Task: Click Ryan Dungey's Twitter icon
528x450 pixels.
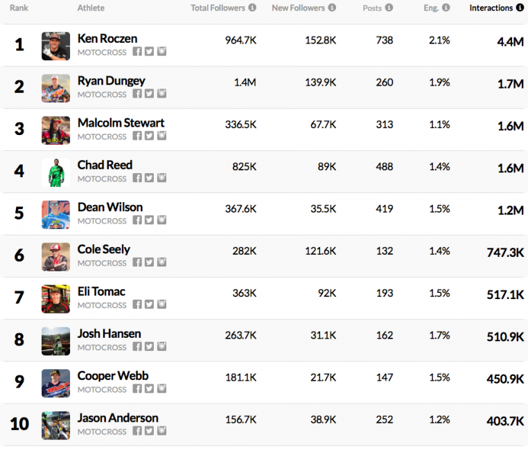Action: pyautogui.click(x=149, y=94)
